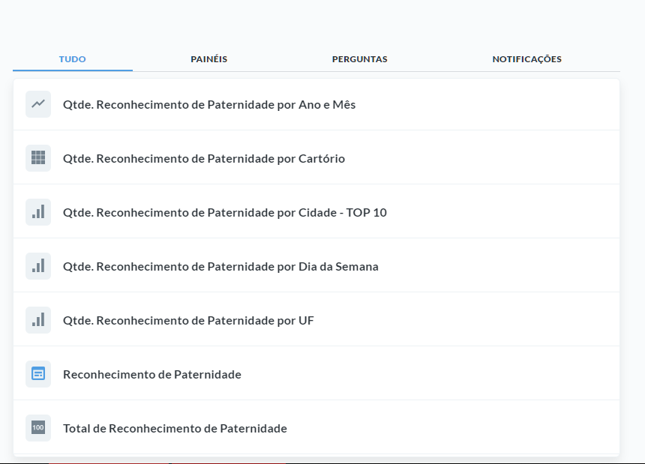Image resolution: width=645 pixels, height=464 pixels.
Task: Click the line chart icon for Ano e Mês
Action: click(x=38, y=104)
